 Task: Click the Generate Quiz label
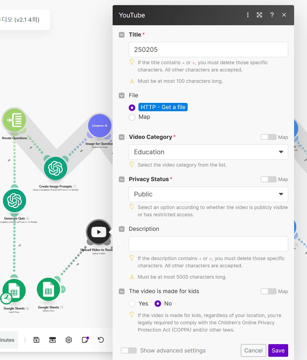(x=15, y=218)
